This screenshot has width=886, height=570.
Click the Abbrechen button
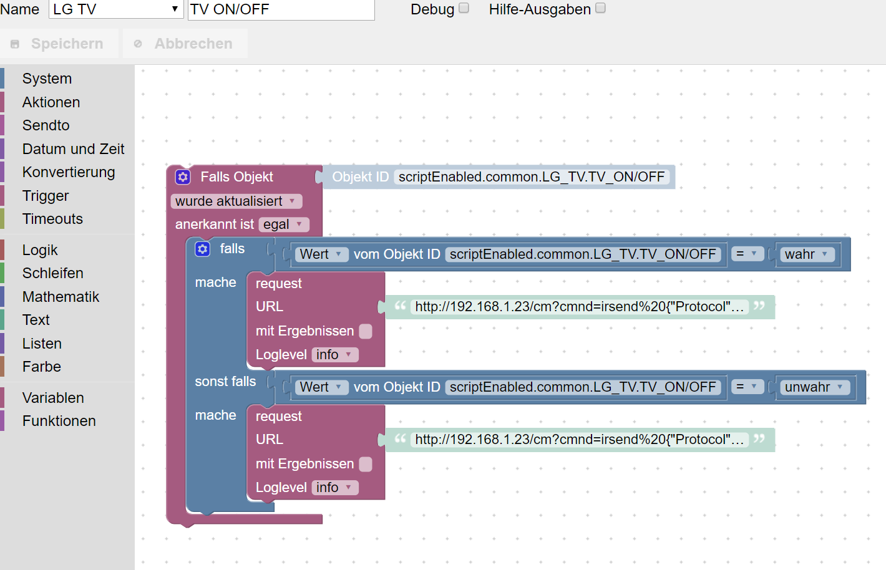click(185, 44)
